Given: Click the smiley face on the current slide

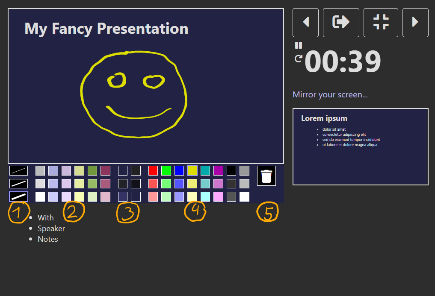Looking at the screenshot, I should tap(134, 94).
